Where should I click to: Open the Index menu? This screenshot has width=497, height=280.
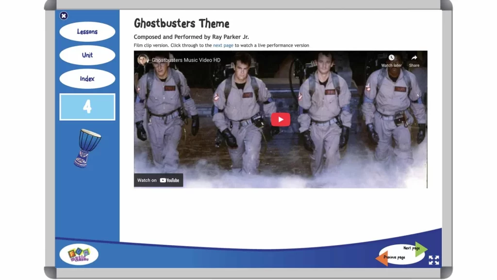click(87, 78)
